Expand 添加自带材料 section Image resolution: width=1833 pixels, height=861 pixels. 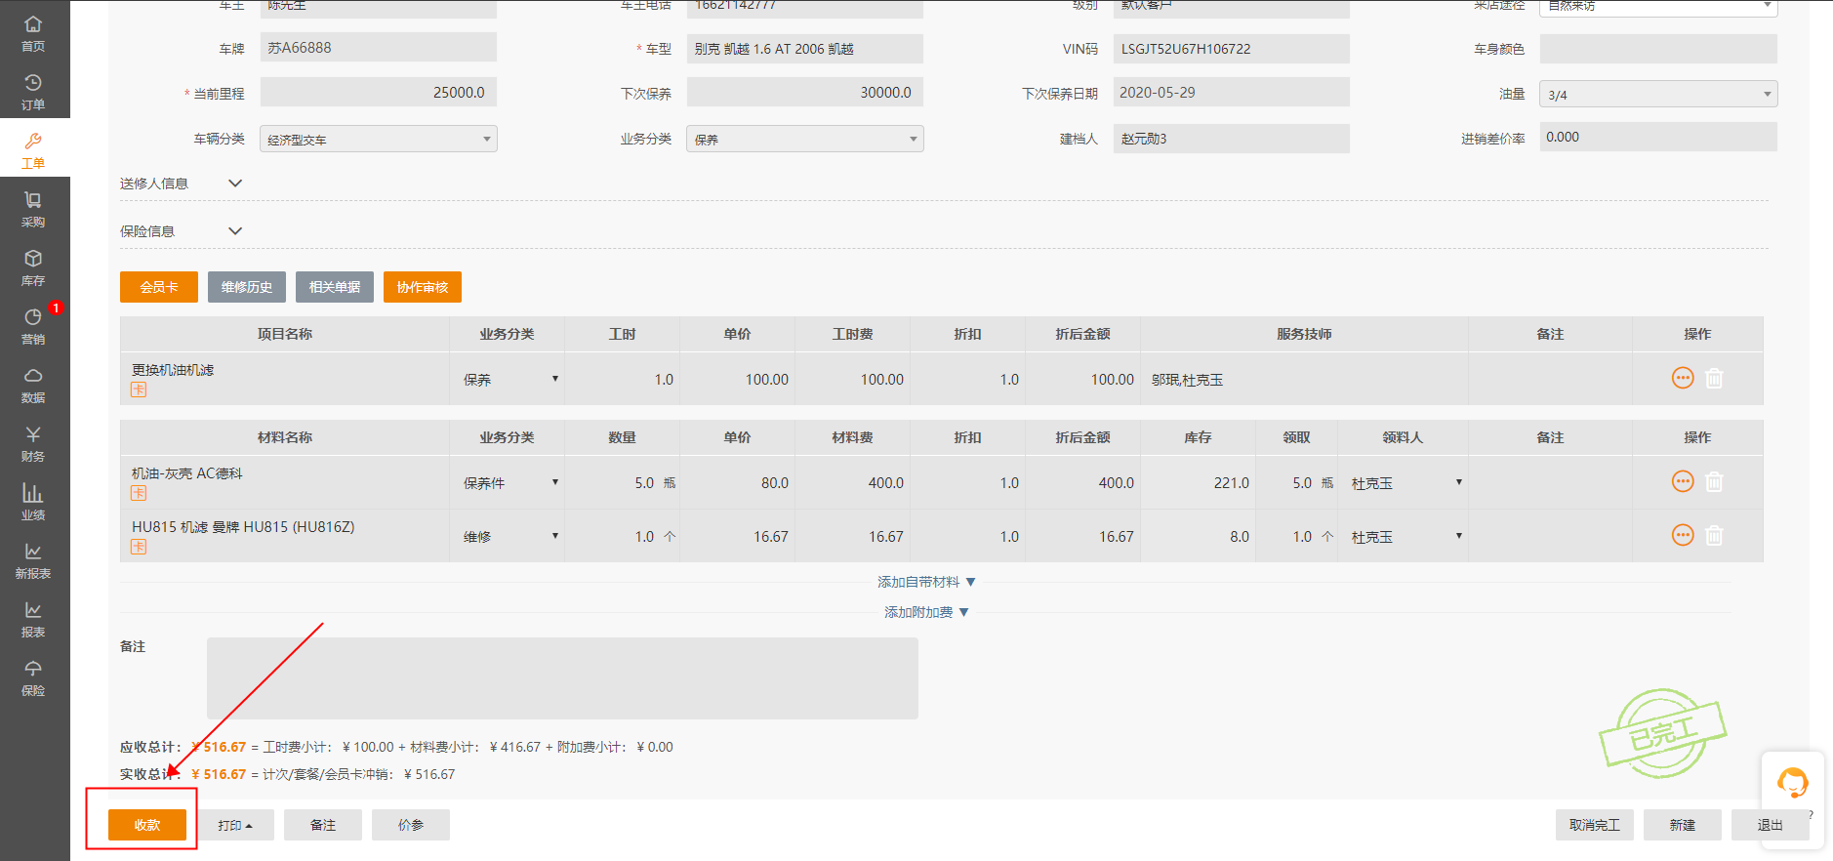(926, 582)
